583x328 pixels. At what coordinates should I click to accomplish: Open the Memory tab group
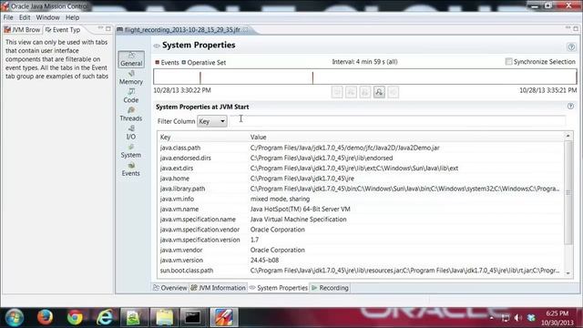pos(131,77)
